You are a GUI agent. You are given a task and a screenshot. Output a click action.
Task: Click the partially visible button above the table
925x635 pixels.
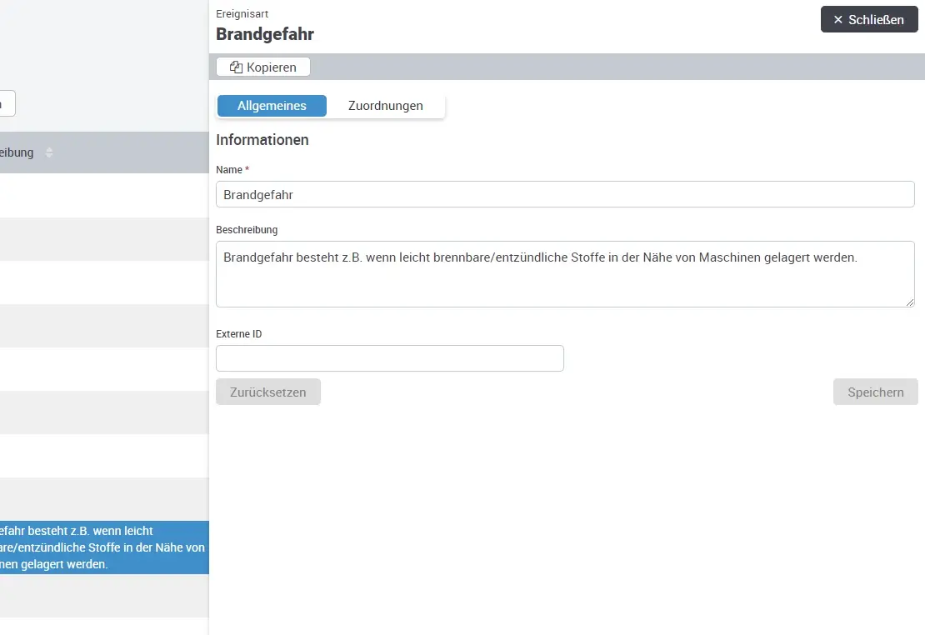click(x=7, y=104)
